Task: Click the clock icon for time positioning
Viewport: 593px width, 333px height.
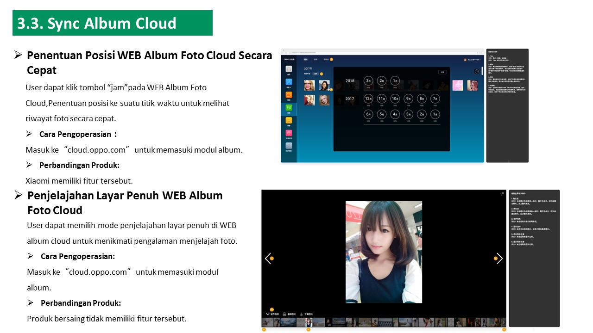Action: click(x=477, y=71)
